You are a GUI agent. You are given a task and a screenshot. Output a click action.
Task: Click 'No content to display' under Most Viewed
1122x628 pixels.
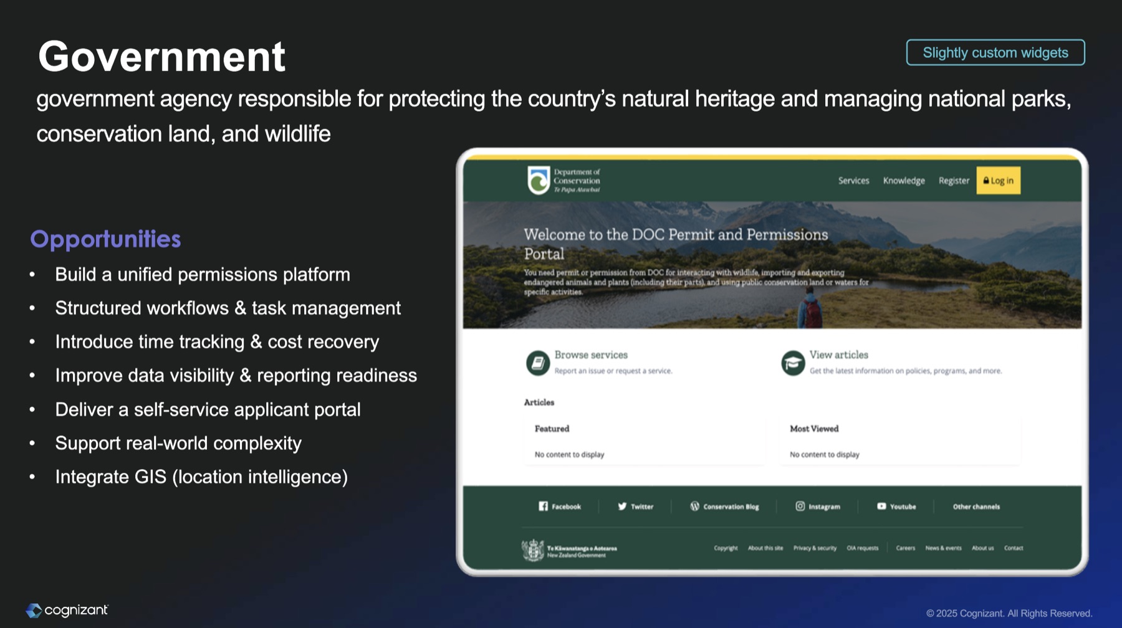(x=824, y=455)
